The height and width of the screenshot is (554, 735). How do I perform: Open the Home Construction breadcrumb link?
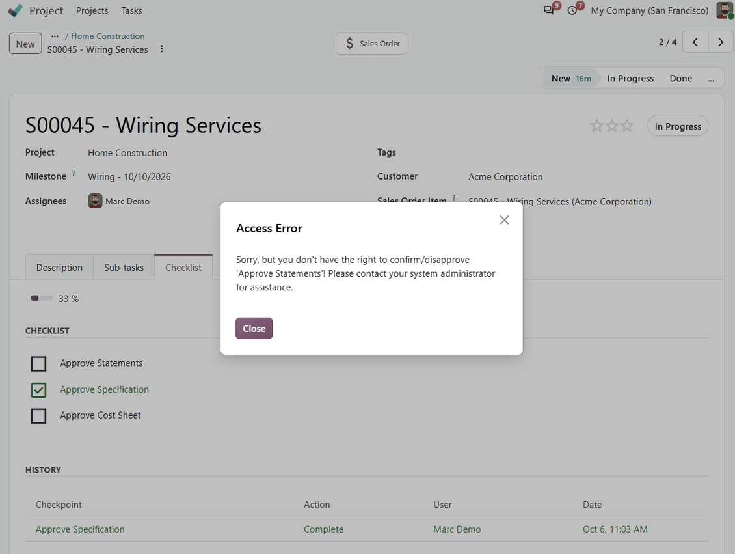[x=108, y=36]
